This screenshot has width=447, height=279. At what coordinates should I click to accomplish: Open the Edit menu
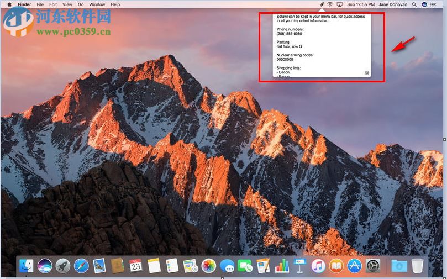click(53, 4)
